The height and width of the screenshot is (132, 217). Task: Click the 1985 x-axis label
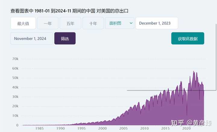39,128
